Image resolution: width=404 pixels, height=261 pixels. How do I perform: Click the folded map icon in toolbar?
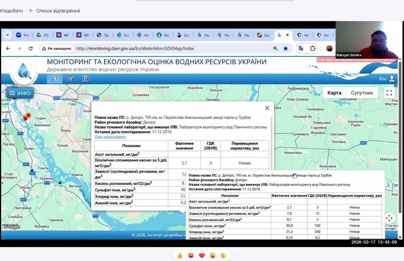(x=85, y=78)
